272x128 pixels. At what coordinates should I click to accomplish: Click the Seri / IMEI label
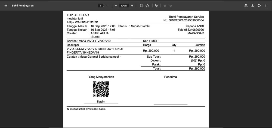(x=151, y=41)
